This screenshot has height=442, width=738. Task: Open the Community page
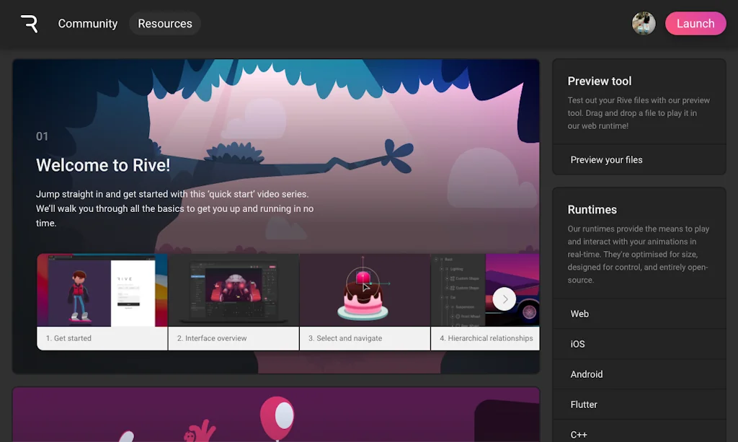87,24
